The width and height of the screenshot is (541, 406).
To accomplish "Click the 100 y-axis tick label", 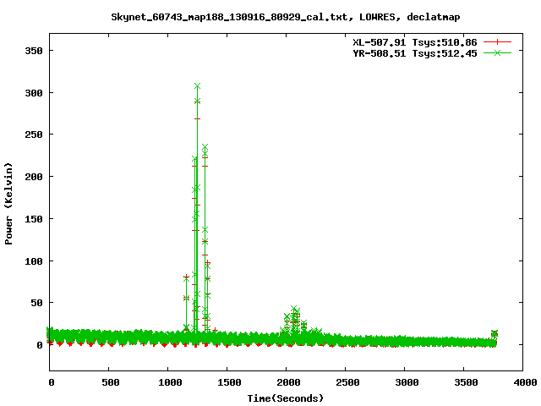I will pos(34,261).
